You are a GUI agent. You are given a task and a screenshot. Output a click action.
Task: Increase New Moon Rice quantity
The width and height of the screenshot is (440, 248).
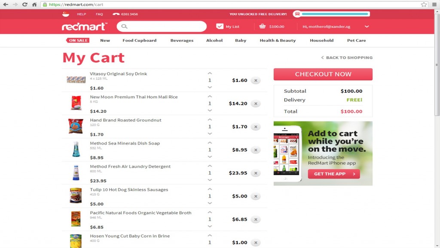(210, 97)
